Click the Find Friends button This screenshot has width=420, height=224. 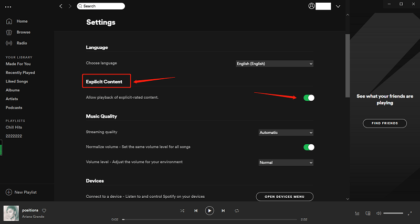(x=385, y=123)
